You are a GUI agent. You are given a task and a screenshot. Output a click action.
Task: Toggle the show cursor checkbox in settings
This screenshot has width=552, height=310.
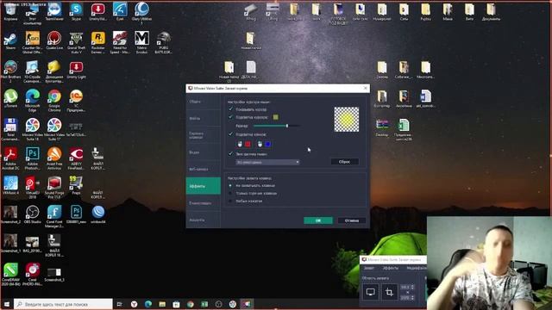click(231, 109)
